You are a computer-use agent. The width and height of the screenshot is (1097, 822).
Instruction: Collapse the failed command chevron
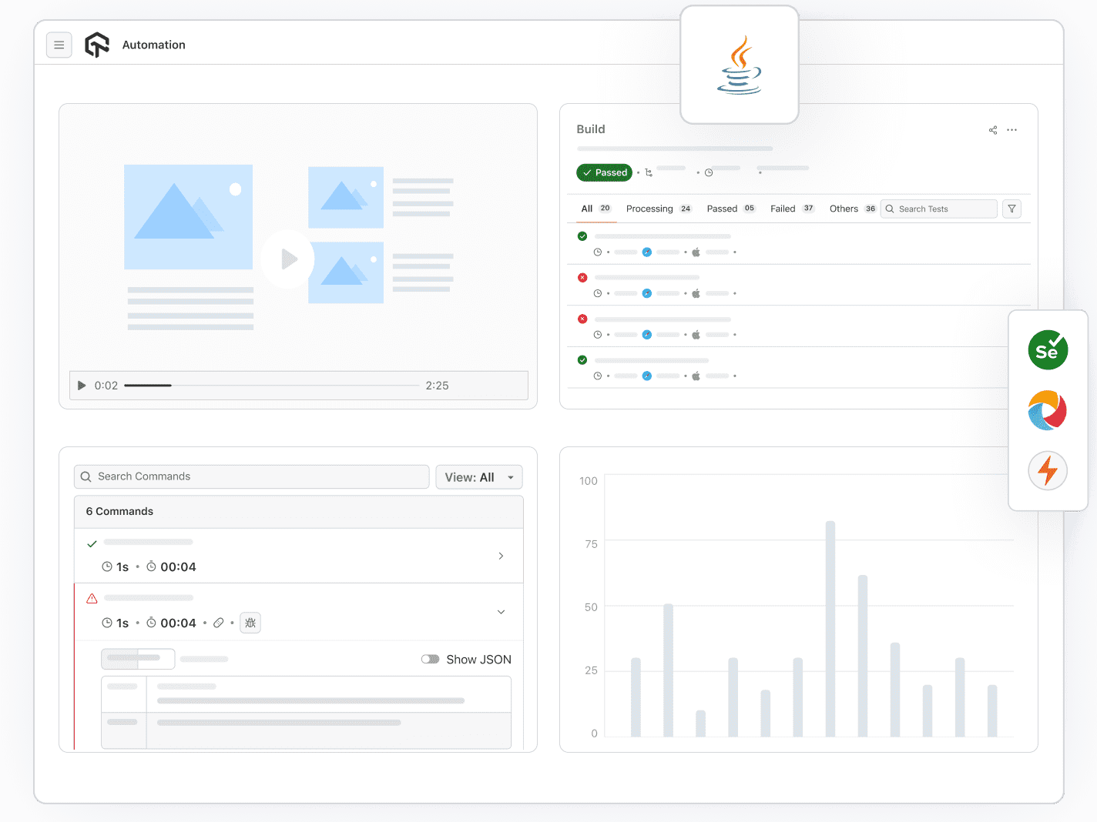[501, 612]
